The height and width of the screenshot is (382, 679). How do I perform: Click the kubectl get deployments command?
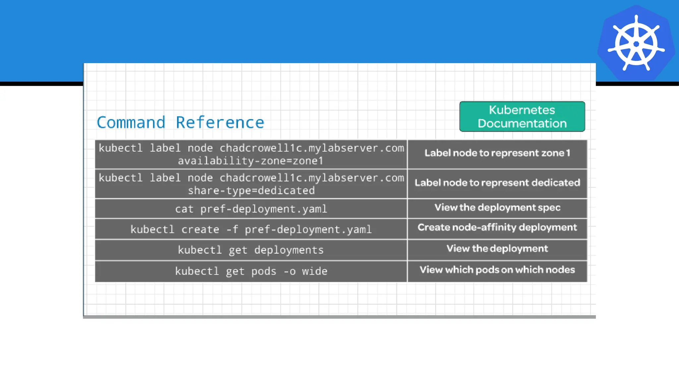pos(251,250)
